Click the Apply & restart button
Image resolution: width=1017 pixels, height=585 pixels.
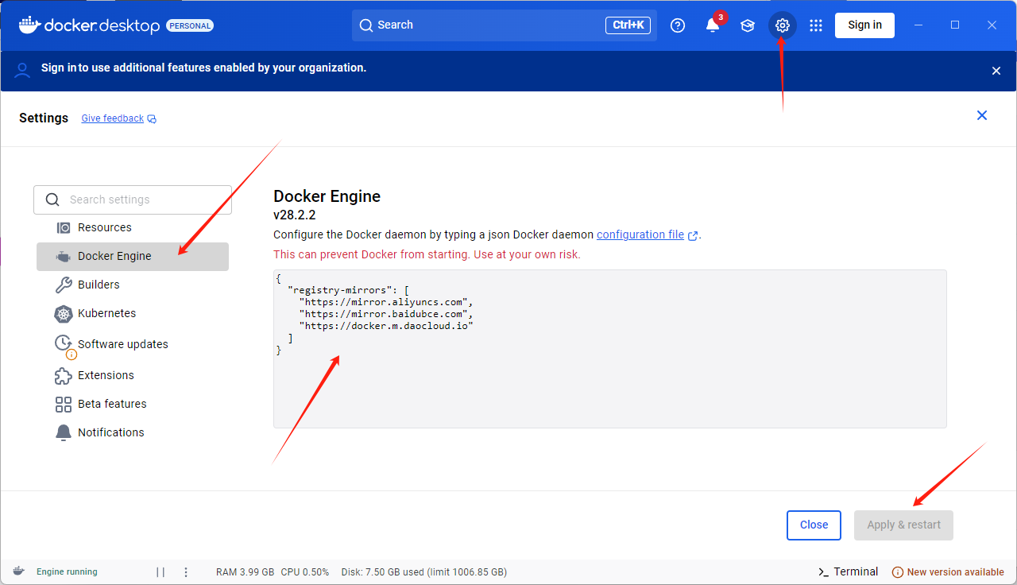click(903, 525)
